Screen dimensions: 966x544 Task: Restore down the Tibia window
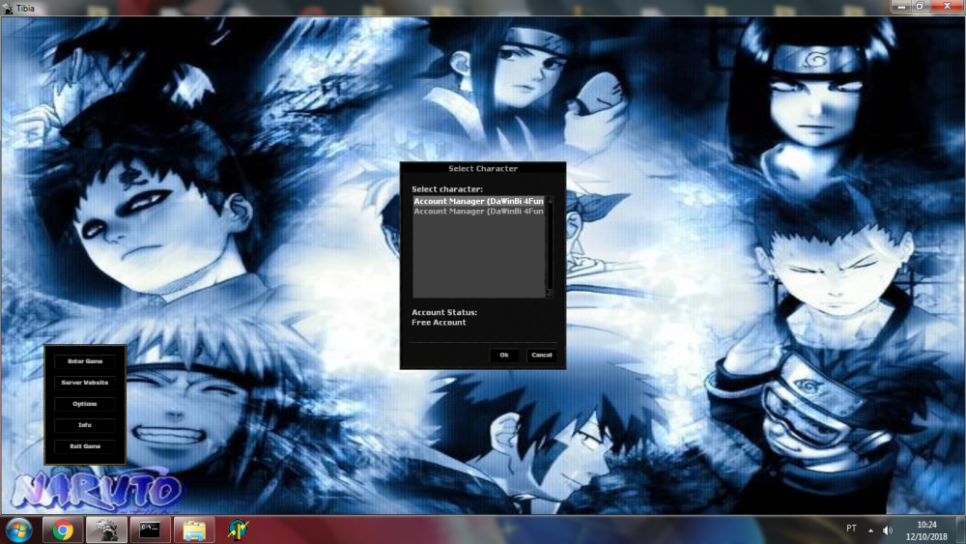(x=920, y=6)
